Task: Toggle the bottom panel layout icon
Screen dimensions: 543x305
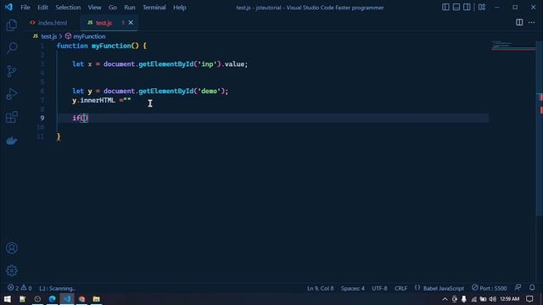Action: click(x=456, y=8)
